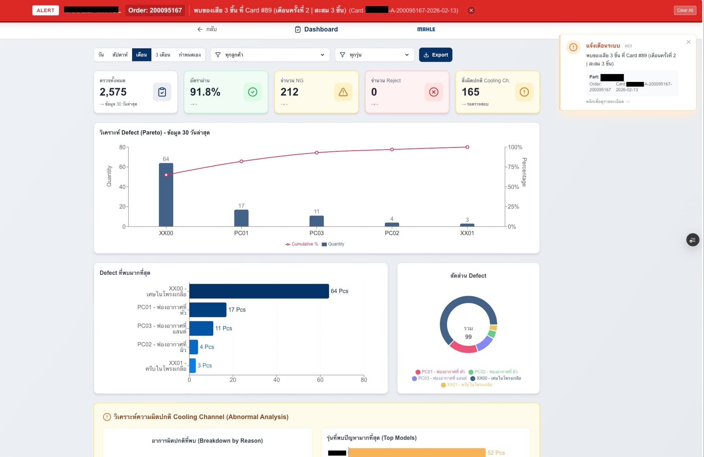Close the system notification popup #89
Screen dimensions: 704x457
(x=689, y=42)
